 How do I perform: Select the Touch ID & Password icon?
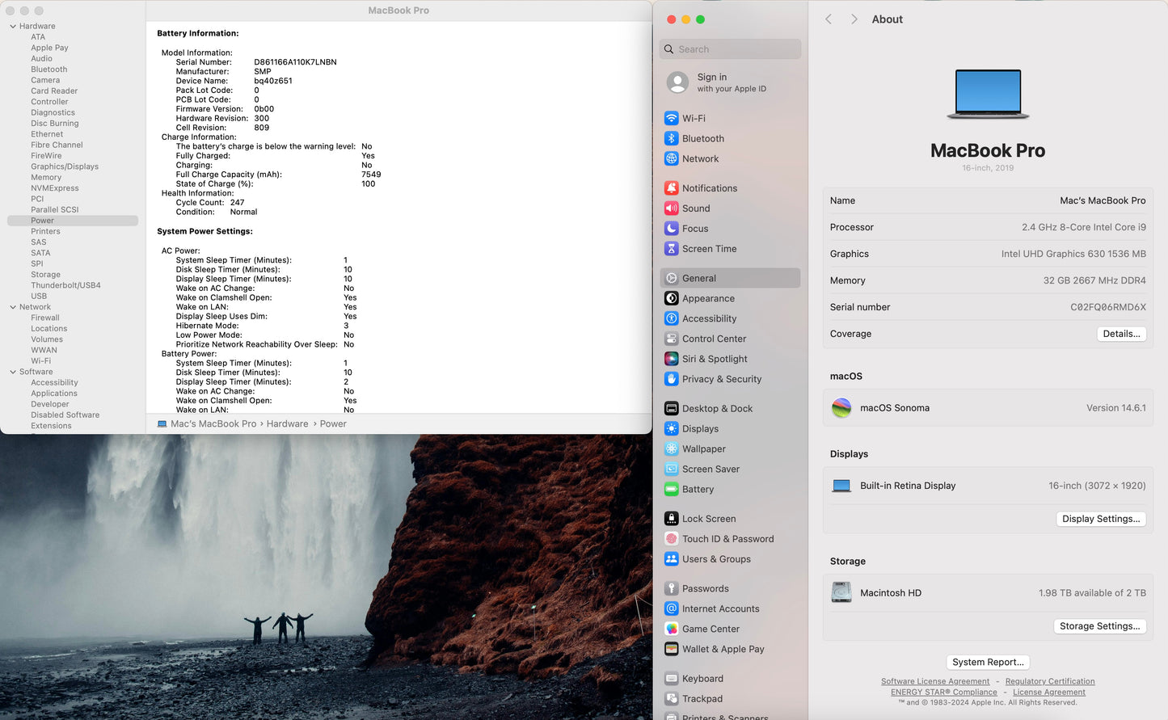click(x=671, y=539)
